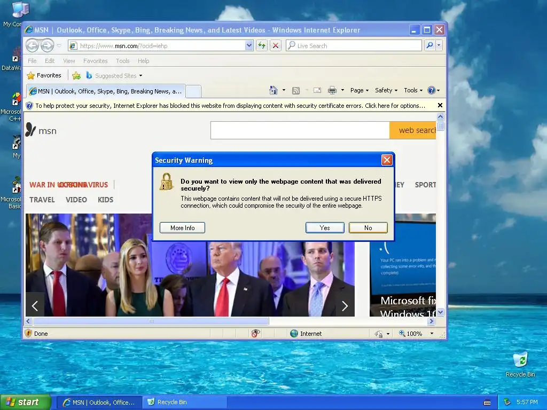Click the msn logo
This screenshot has width=547, height=410.
(41, 130)
